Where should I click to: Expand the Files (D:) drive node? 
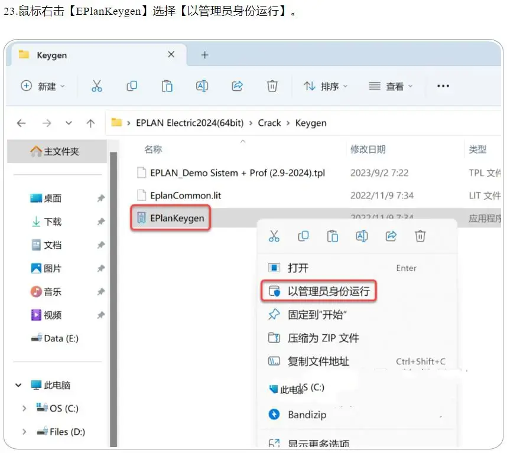pyautogui.click(x=24, y=432)
